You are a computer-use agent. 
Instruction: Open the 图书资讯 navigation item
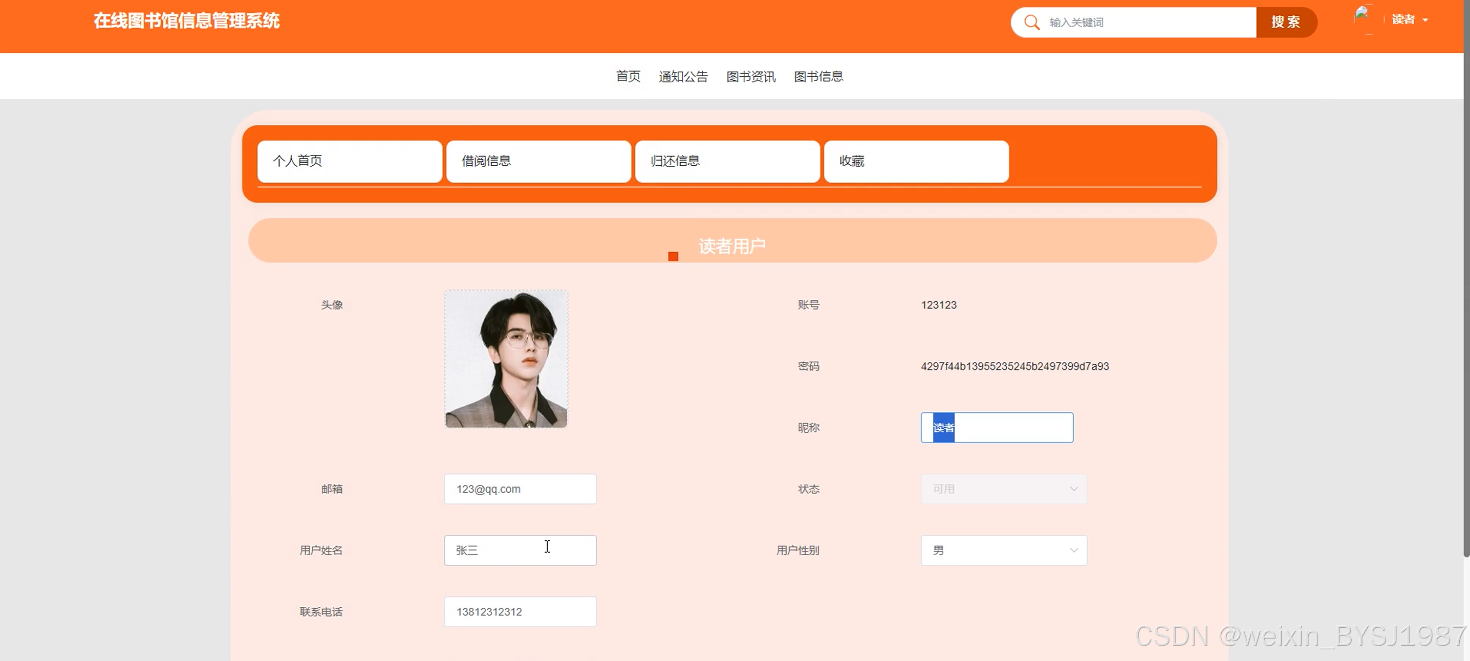tap(751, 76)
